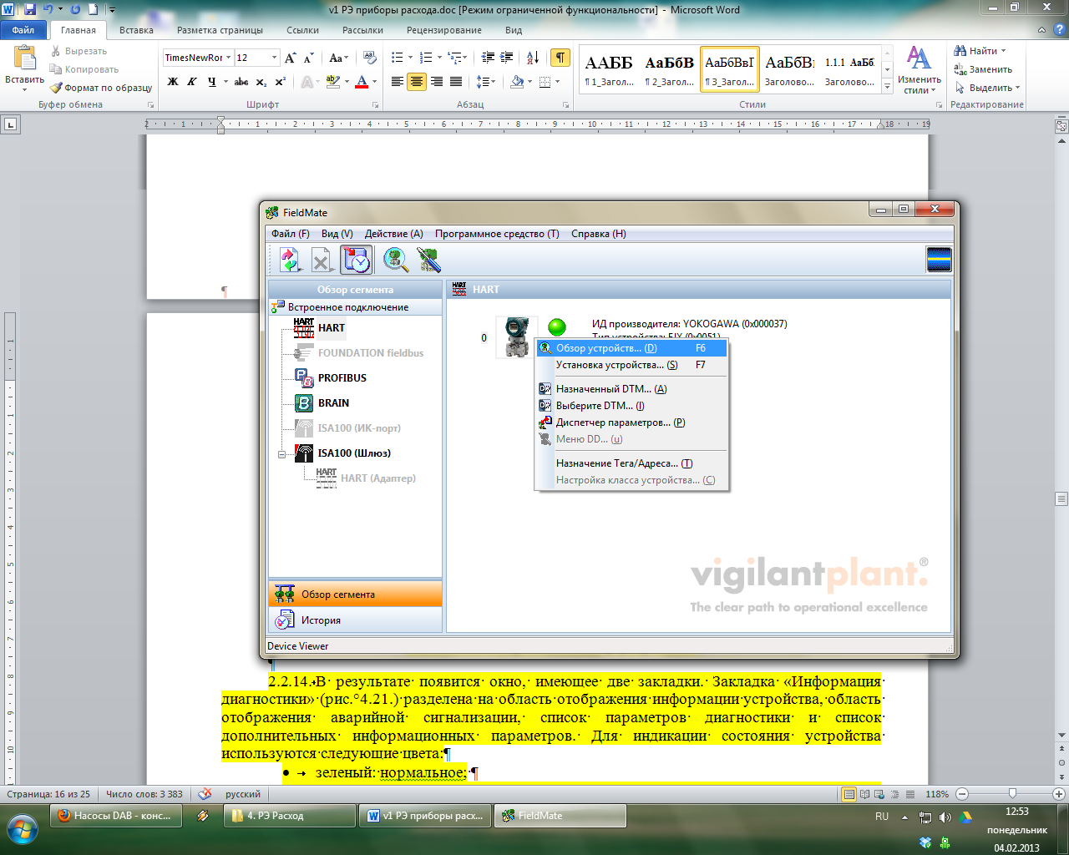Click the Bold formatting button
Image resolution: width=1069 pixels, height=855 pixels.
(x=173, y=82)
